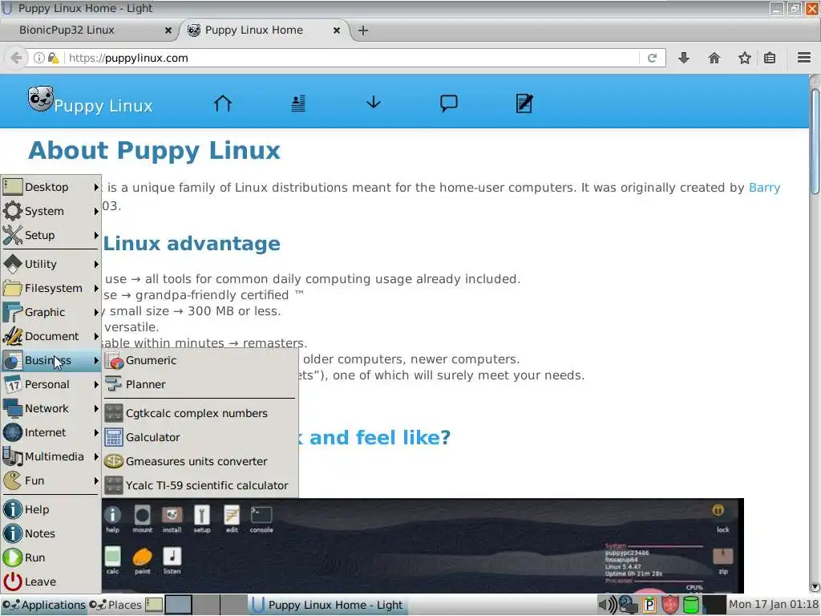Open the network monitor tray icon
This screenshot has width=821, height=616.
[x=628, y=605]
